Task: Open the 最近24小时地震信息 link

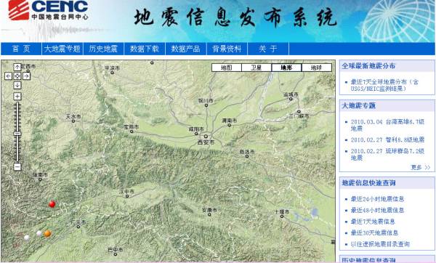Action: click(377, 199)
